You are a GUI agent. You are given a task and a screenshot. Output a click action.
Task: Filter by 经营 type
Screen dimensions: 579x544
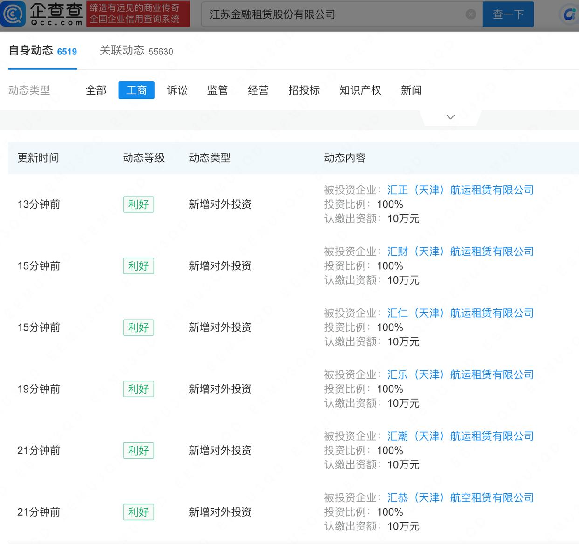[x=258, y=90]
